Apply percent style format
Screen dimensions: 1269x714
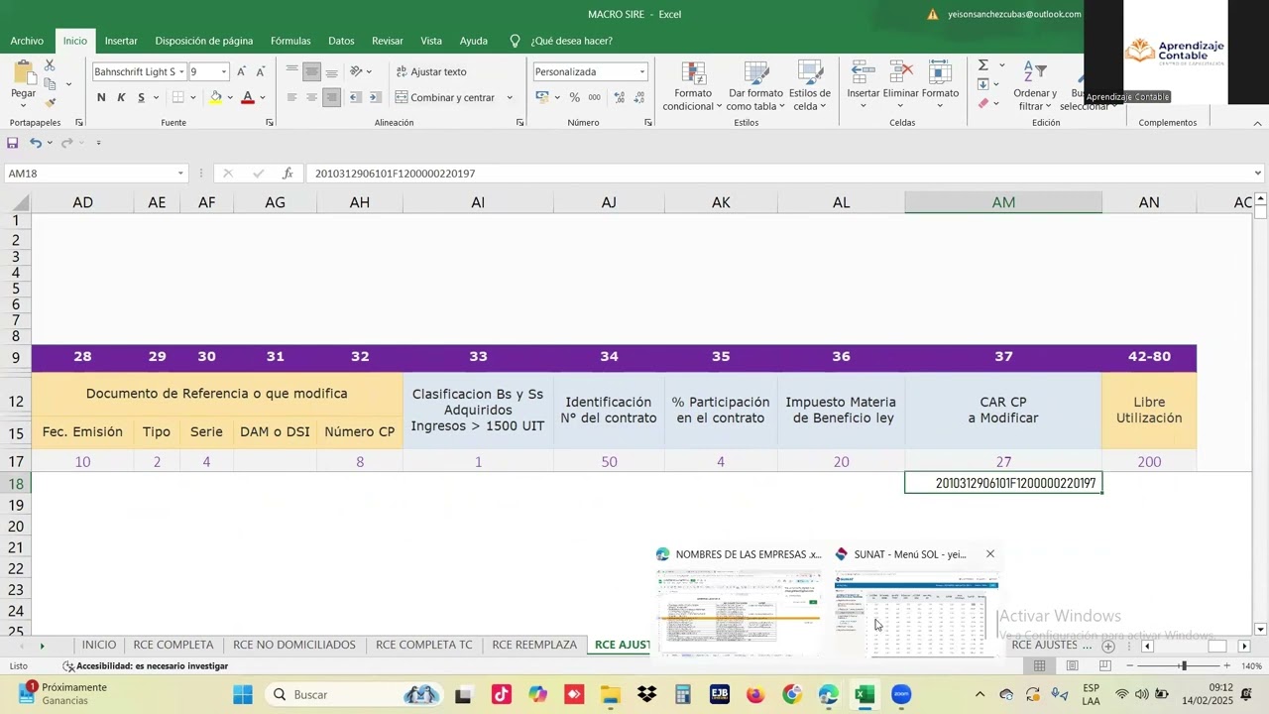pyautogui.click(x=574, y=97)
